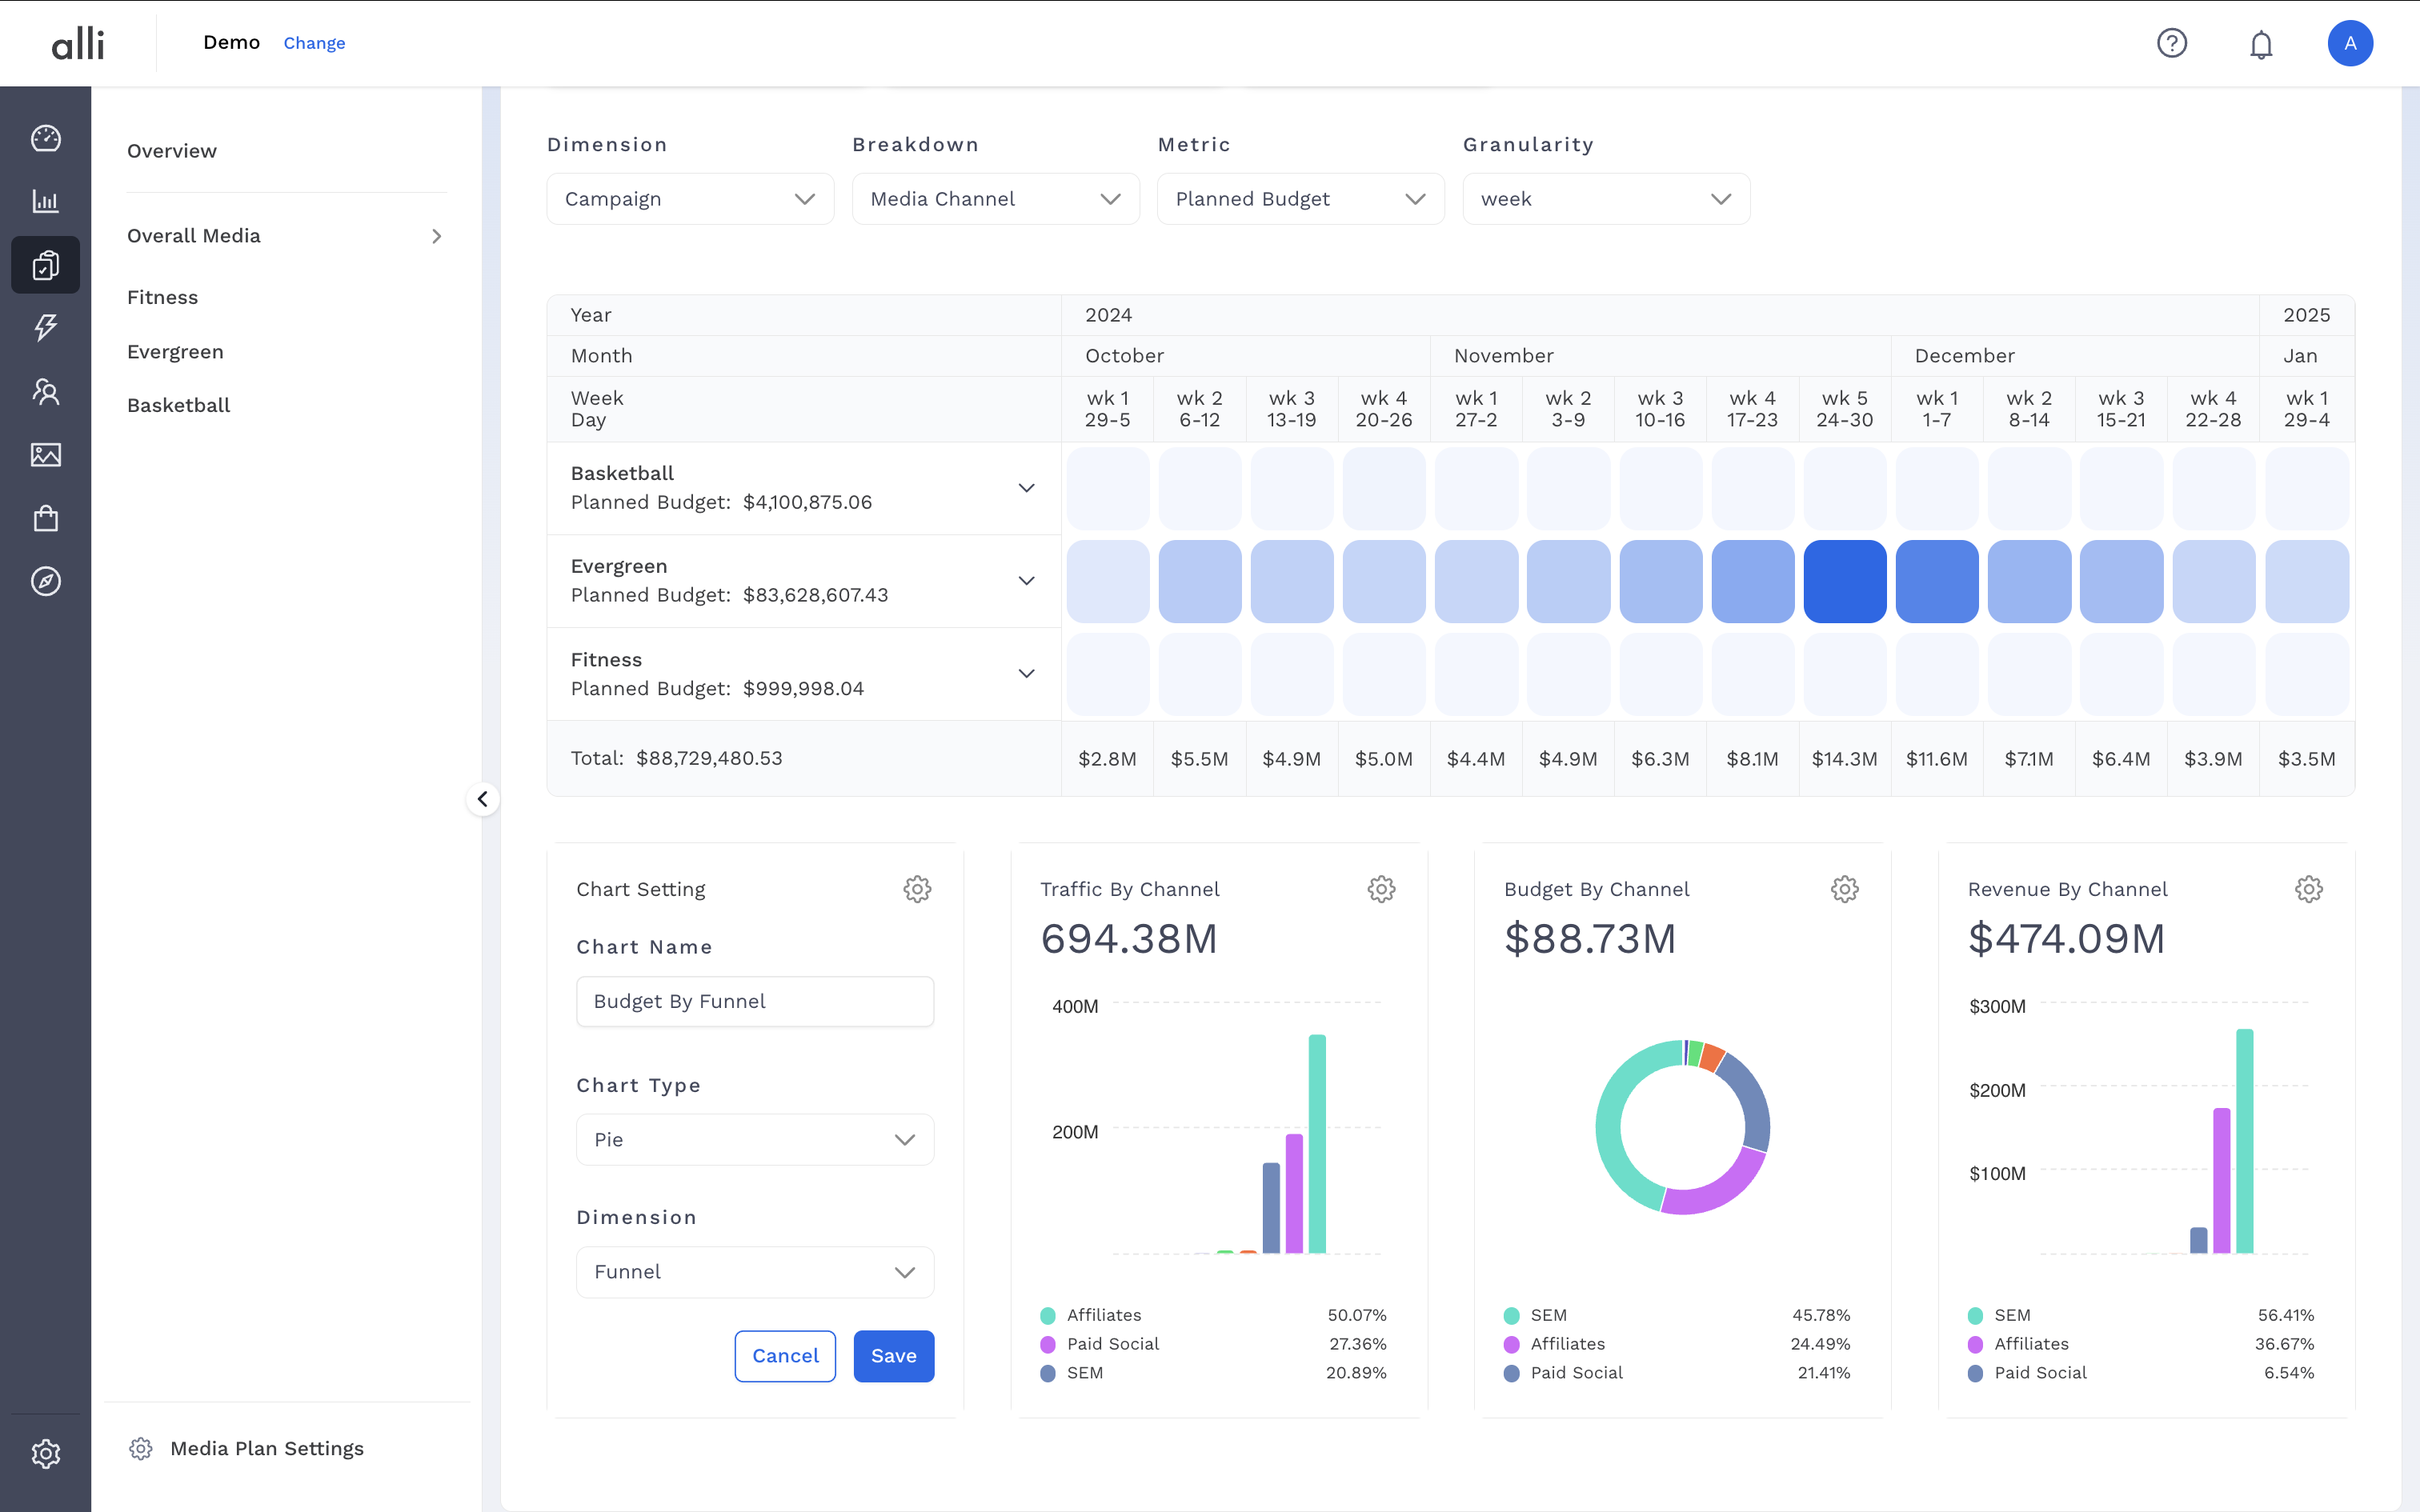2420x1512 pixels.
Task: Open the Granularity week dropdown
Action: [x=1605, y=199]
